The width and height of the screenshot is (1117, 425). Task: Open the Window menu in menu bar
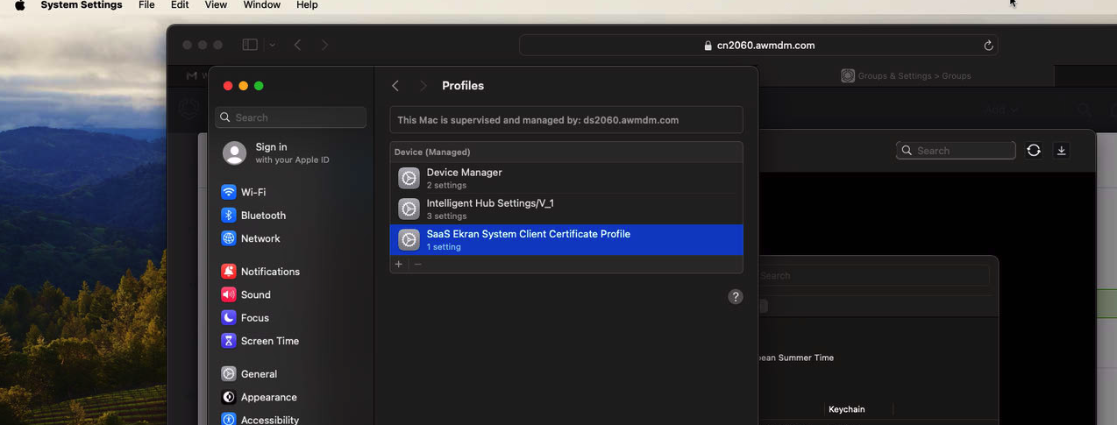tap(261, 5)
